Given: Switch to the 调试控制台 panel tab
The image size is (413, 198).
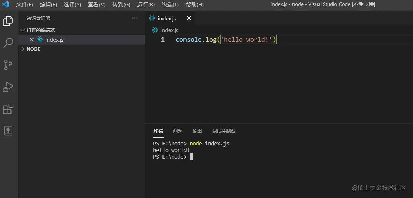Looking at the screenshot, I should 224,131.
